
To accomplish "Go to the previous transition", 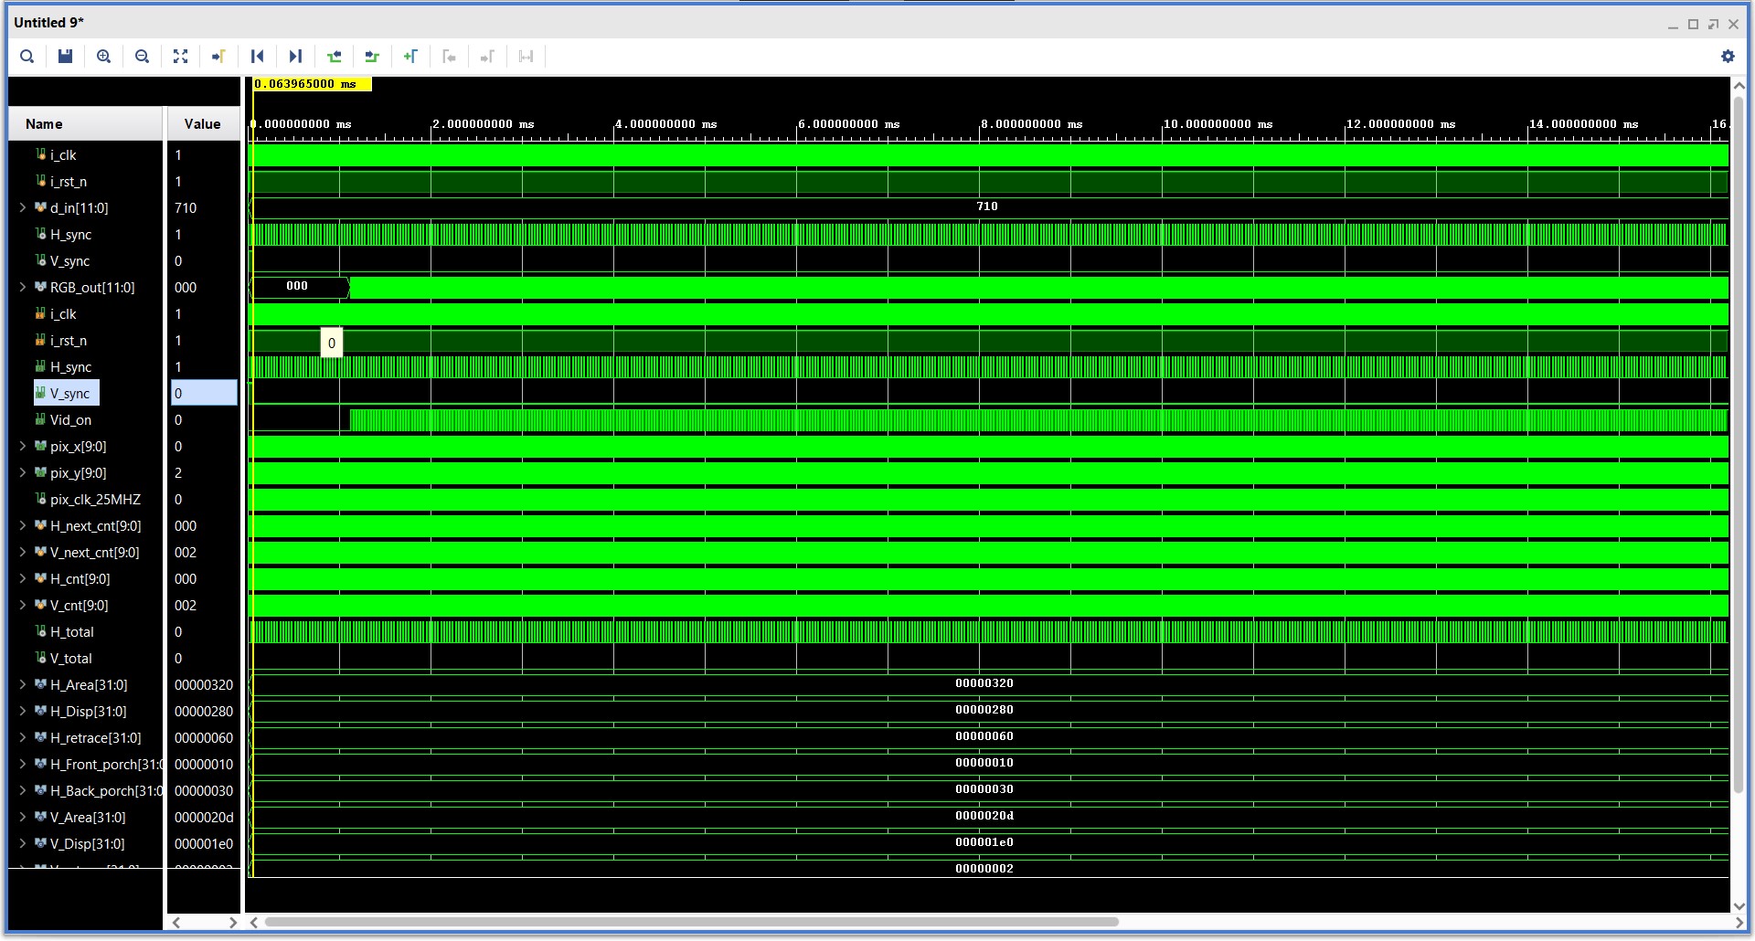I will (334, 57).
